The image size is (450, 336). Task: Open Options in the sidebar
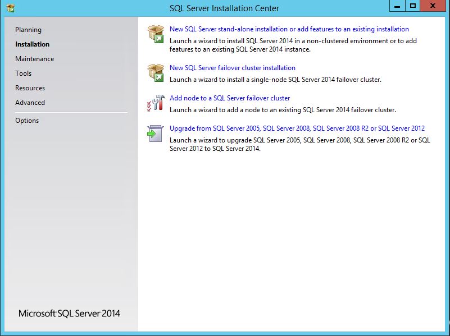coord(27,121)
